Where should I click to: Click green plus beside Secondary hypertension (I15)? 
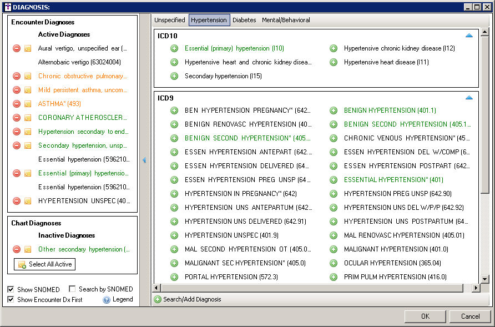click(174, 76)
